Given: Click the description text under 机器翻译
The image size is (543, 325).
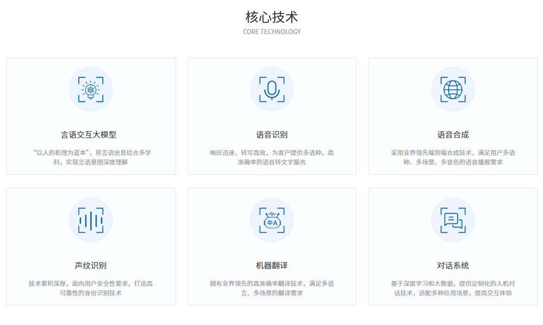Looking at the screenshot, I should [271, 288].
